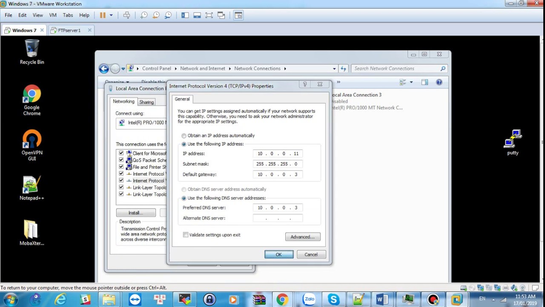The height and width of the screenshot is (307, 545).
Task: Select the putty desktop shortcut
Action: click(x=513, y=143)
